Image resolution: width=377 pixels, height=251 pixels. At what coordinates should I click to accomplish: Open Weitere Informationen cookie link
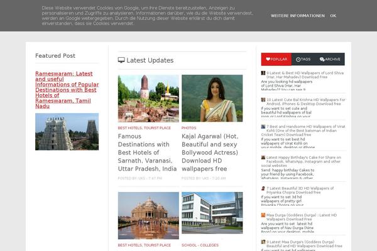298,16
